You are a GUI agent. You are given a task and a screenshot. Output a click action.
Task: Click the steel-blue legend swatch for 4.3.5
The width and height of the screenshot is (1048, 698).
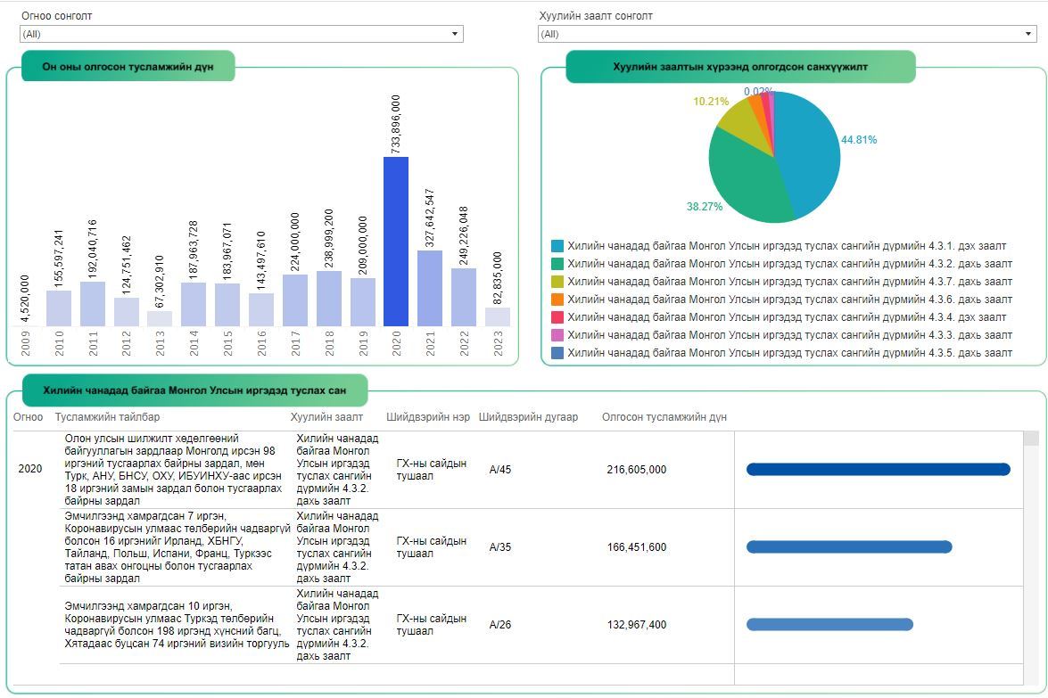point(557,353)
